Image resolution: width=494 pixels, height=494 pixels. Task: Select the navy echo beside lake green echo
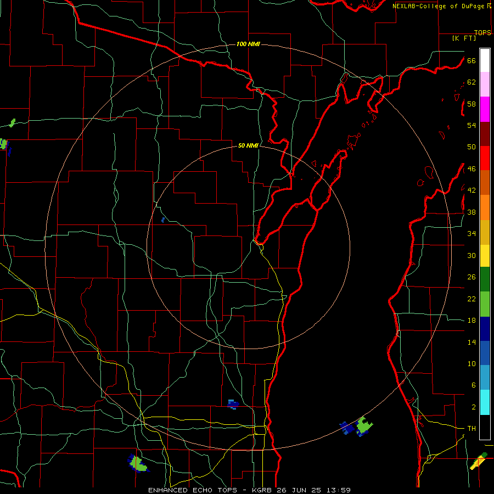point(347,428)
